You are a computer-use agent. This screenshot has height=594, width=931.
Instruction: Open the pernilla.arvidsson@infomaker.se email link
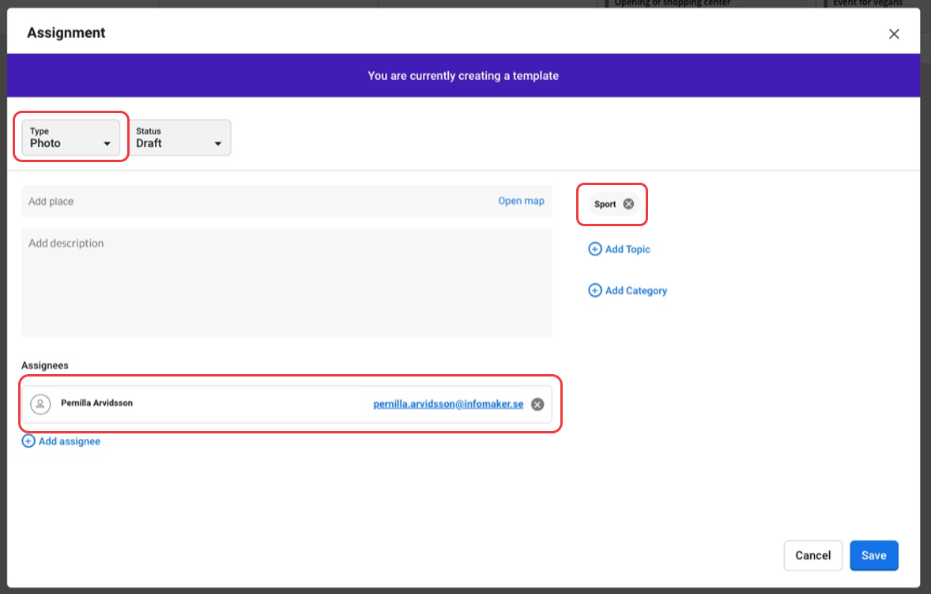pyautogui.click(x=448, y=404)
